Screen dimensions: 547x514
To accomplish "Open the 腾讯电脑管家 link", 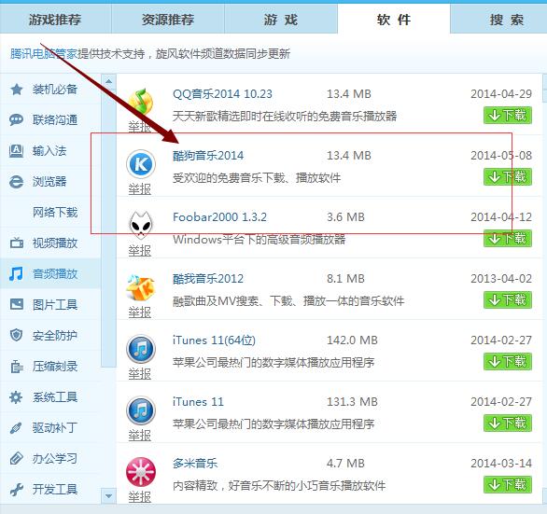I will tap(43, 54).
